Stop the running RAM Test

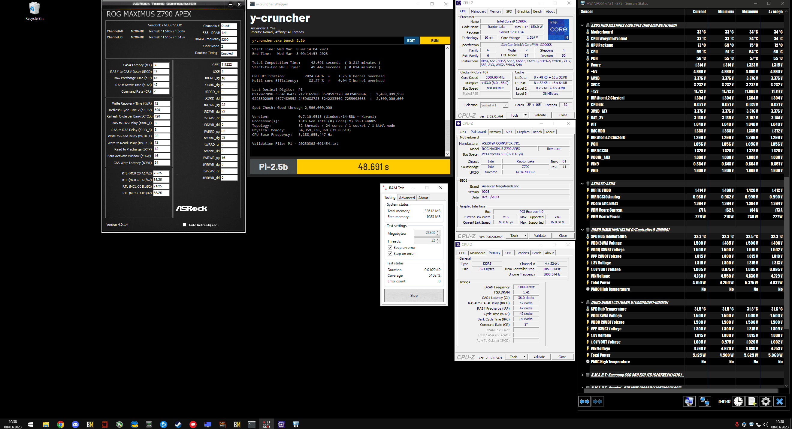[x=414, y=295]
